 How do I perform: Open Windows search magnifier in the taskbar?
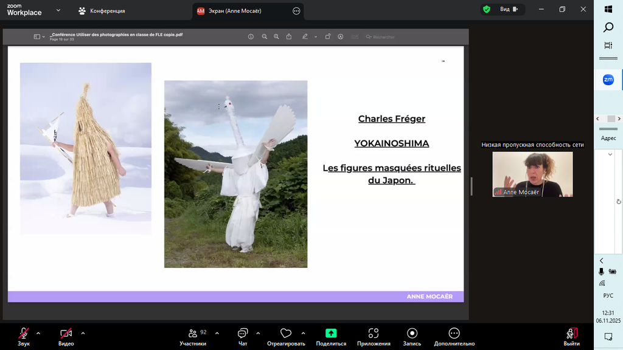point(608,27)
